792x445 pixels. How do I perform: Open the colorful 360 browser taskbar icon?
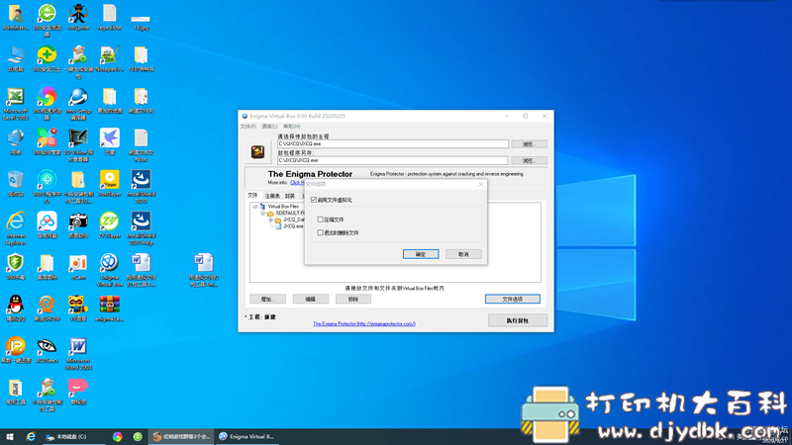(117, 437)
